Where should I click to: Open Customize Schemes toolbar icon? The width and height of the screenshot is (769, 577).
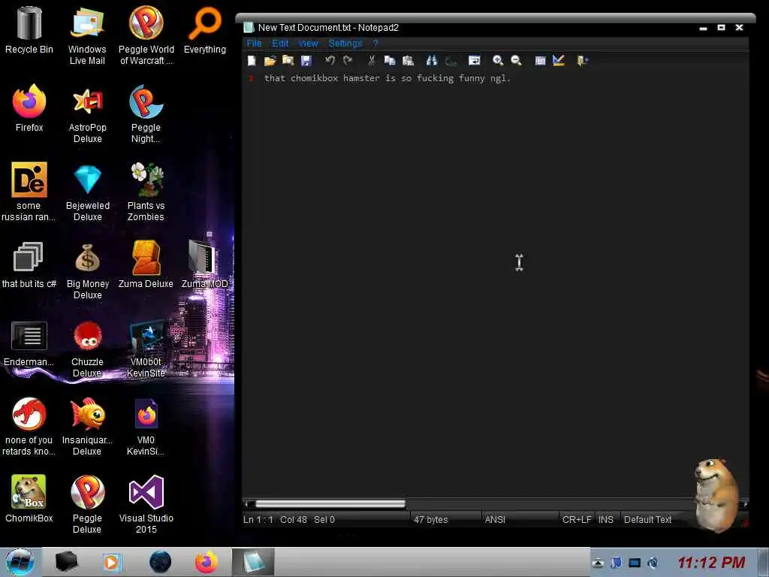tap(559, 61)
